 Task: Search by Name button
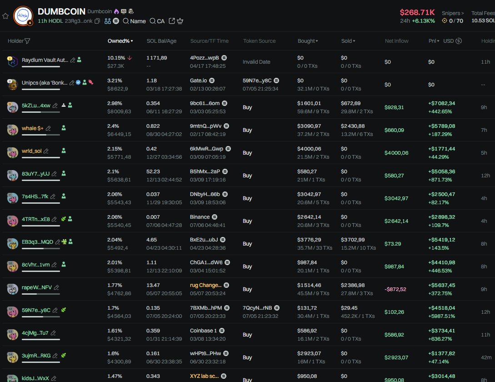click(134, 21)
